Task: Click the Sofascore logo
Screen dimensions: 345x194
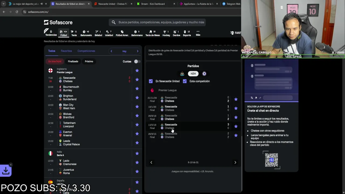Action: [x=58, y=22]
